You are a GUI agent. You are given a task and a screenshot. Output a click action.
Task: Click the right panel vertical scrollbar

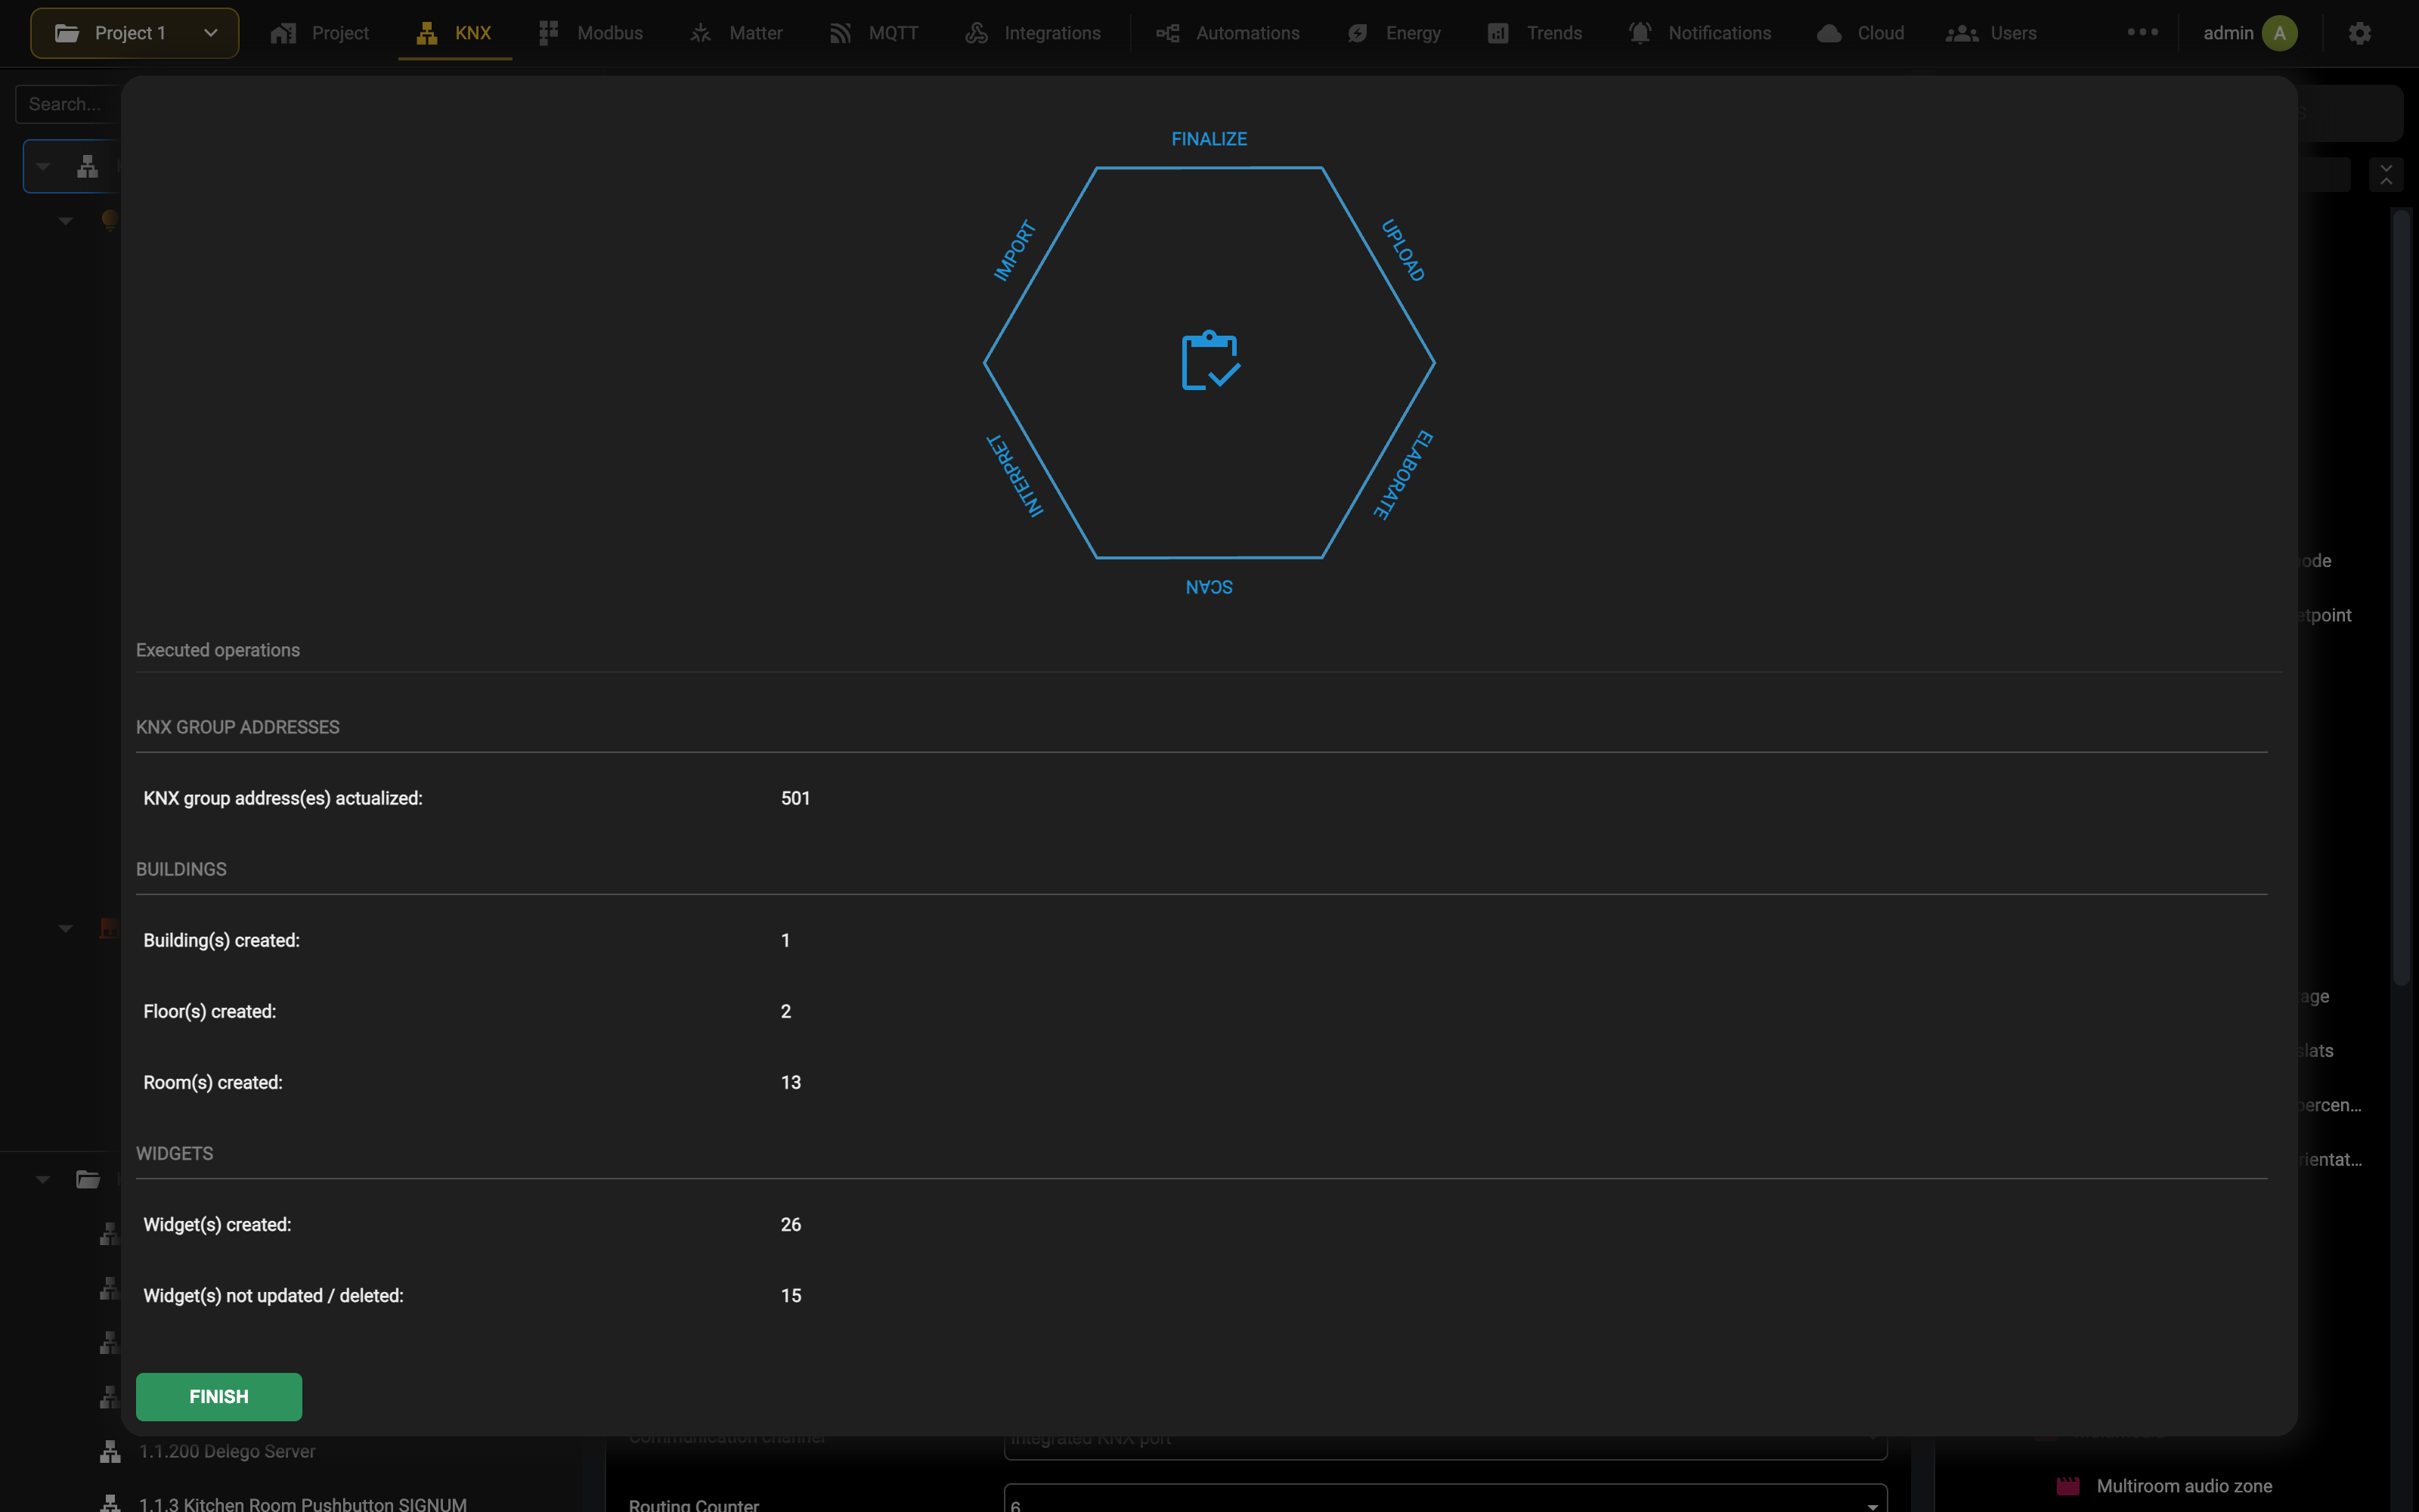(2402, 598)
